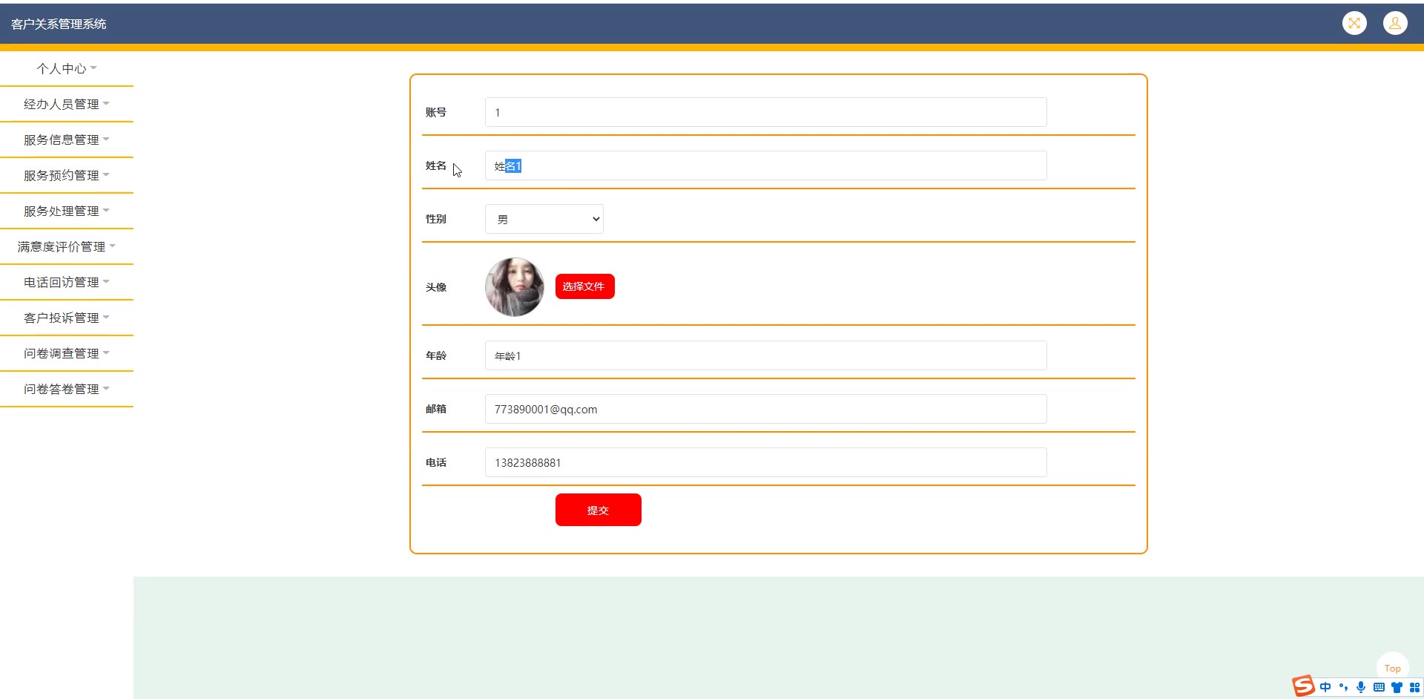This screenshot has height=699, width=1424.
Task: Click the 账号 input field
Action: [765, 112]
